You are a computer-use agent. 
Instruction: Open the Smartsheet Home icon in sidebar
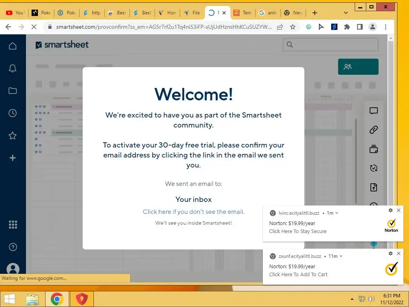pos(12,46)
